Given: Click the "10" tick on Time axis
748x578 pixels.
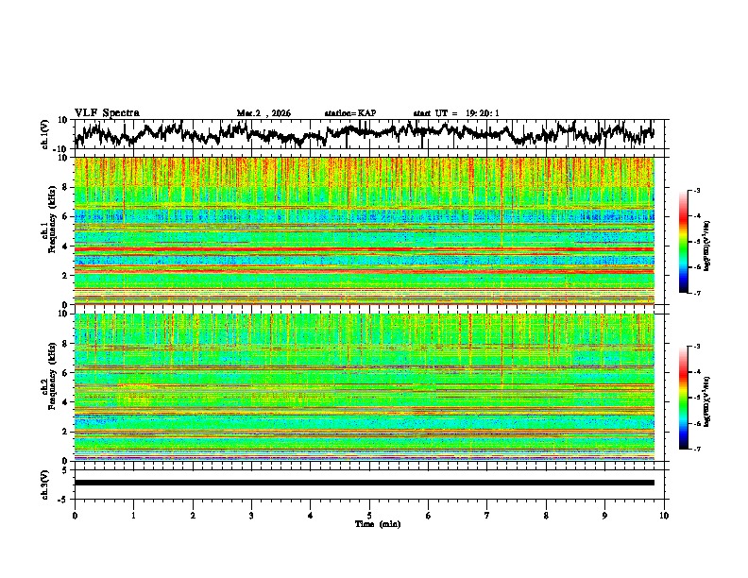Looking at the screenshot, I should tap(664, 516).
